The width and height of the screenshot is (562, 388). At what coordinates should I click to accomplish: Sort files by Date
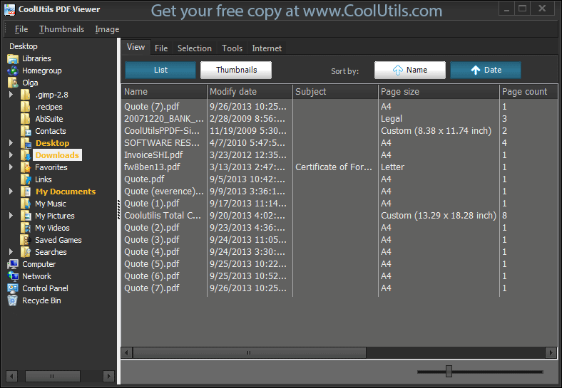pyautogui.click(x=486, y=70)
